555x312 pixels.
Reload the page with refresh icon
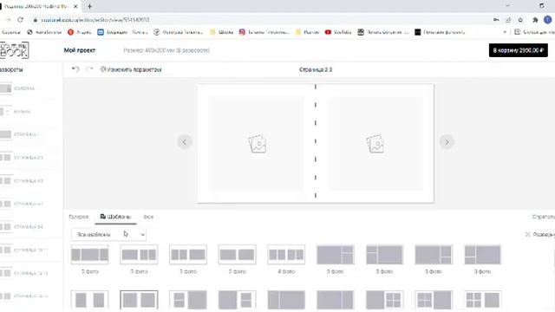click(x=21, y=20)
